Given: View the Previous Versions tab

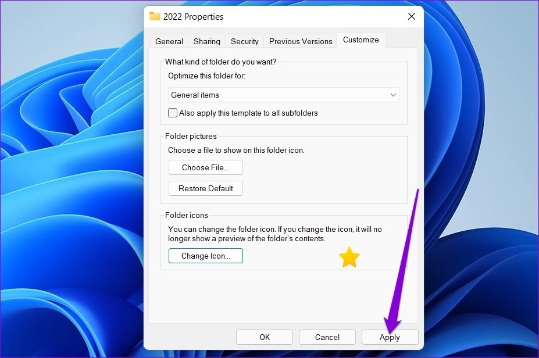Looking at the screenshot, I should pos(300,41).
